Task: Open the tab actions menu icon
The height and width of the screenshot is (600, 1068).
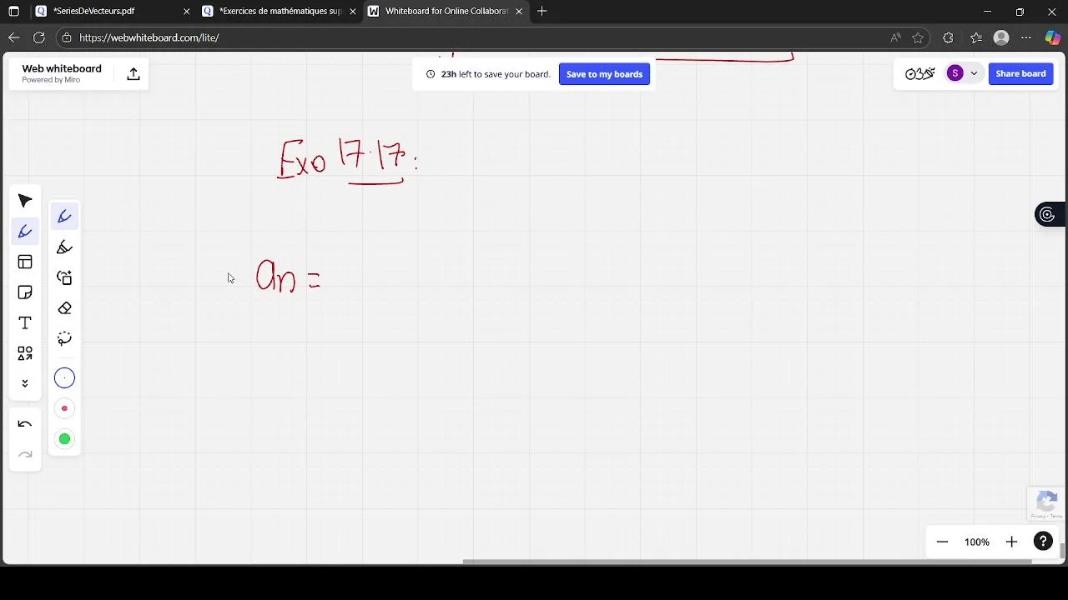Action: click(13, 11)
